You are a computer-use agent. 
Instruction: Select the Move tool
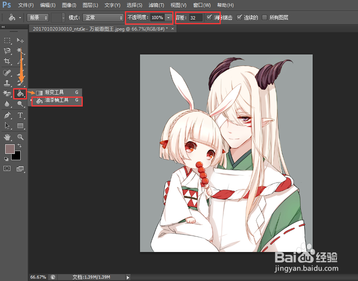pos(20,40)
